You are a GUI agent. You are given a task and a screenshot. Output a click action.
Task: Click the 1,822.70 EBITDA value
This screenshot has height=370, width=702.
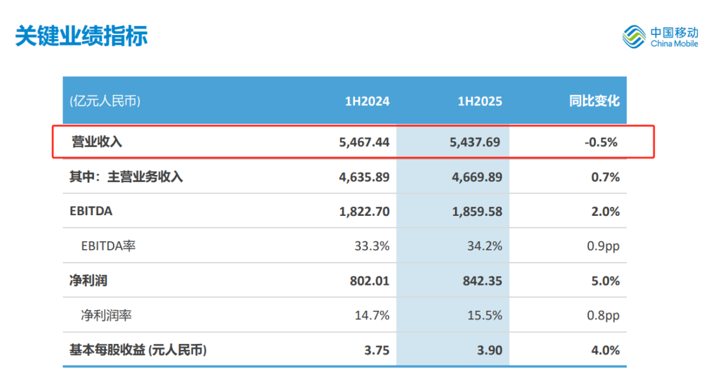(365, 211)
